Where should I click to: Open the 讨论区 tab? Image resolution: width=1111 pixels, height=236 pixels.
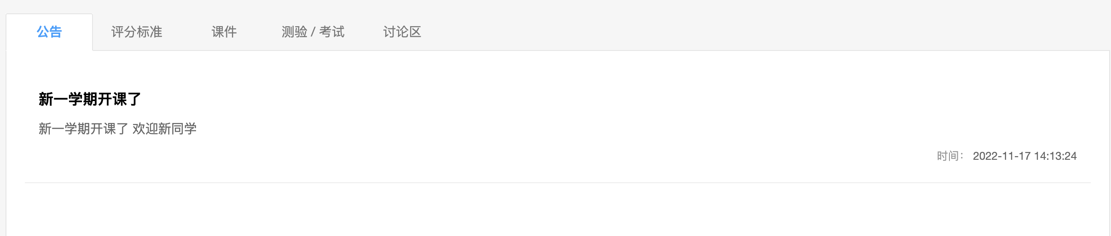[402, 32]
